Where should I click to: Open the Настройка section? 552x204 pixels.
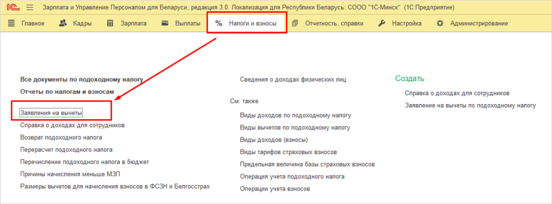click(406, 24)
